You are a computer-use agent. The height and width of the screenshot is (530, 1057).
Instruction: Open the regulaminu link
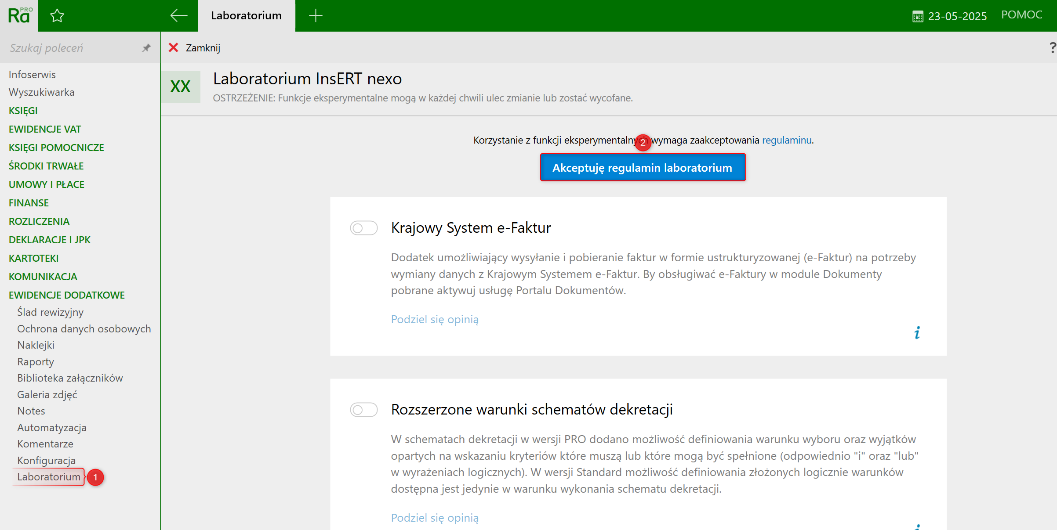click(x=786, y=140)
